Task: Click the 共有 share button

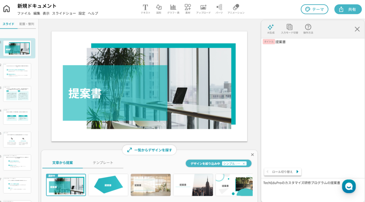Action: pos(348,9)
